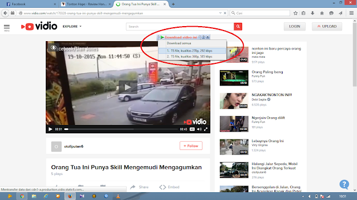357x200 pixels.
Task: Toggle the HD quality icon in player
Action: 192,129
